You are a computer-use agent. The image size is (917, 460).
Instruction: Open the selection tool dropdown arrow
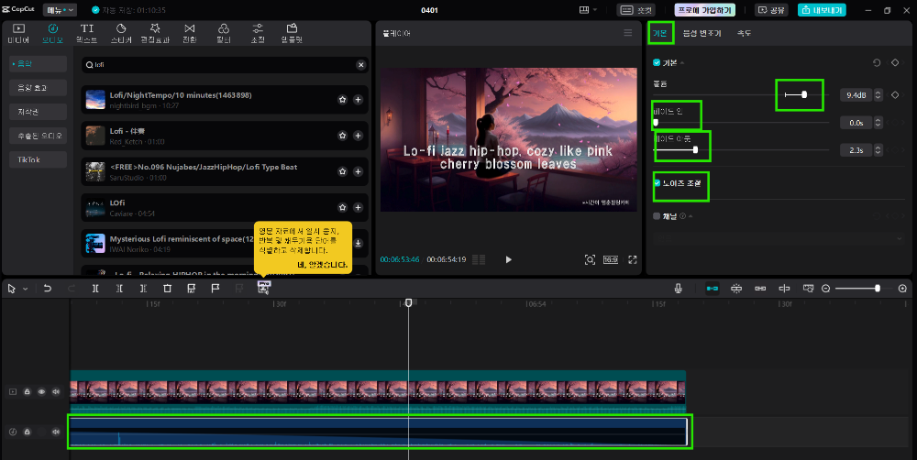point(25,289)
